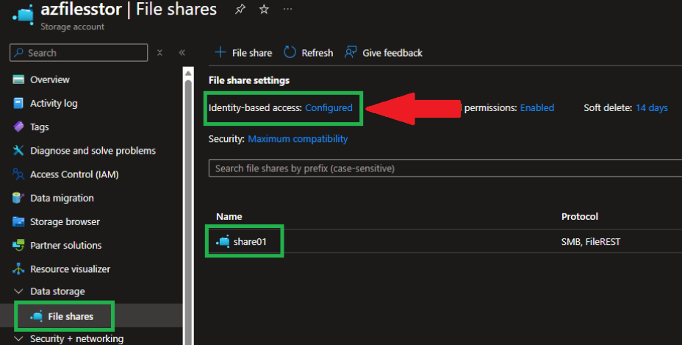
Task: Collapse the Data storage section
Action: [18, 292]
